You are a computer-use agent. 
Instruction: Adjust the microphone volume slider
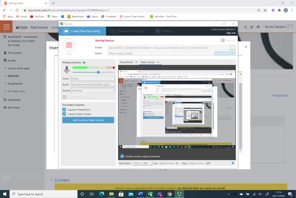click(98, 72)
